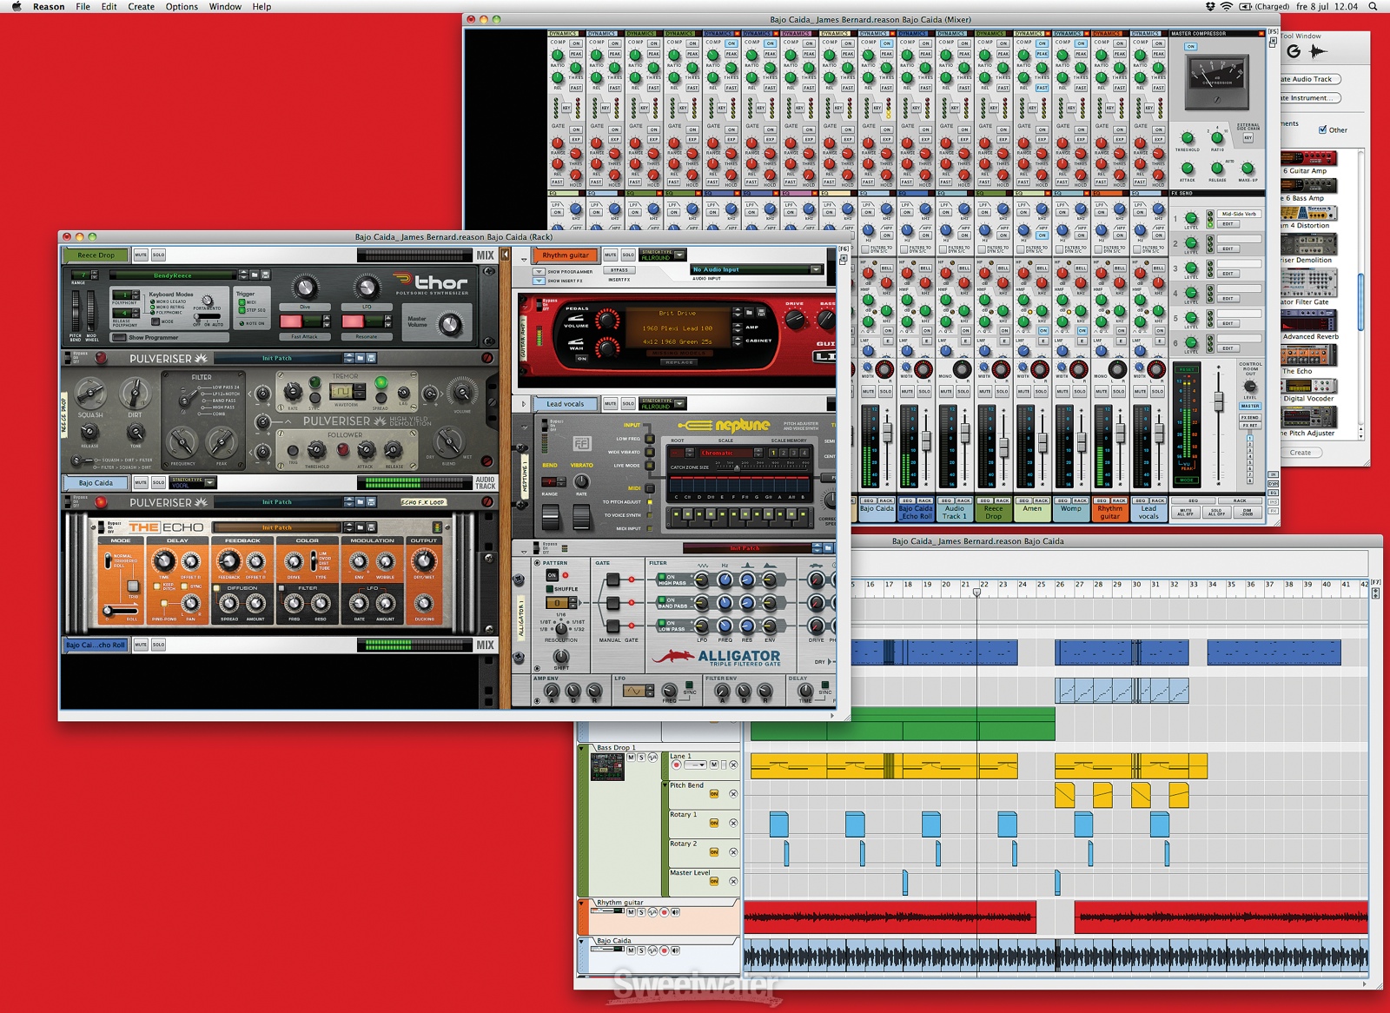Image resolution: width=1390 pixels, height=1013 pixels.
Task: Record-enable the Rhythm guitar track
Action: click(665, 912)
